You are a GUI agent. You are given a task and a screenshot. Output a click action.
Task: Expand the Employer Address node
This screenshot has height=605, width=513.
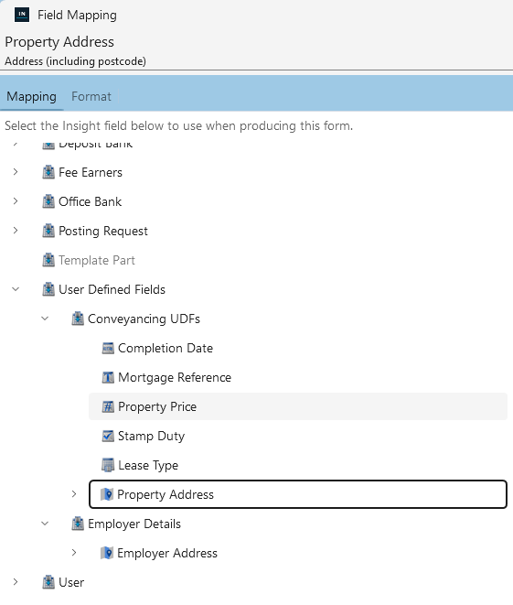[x=74, y=553]
